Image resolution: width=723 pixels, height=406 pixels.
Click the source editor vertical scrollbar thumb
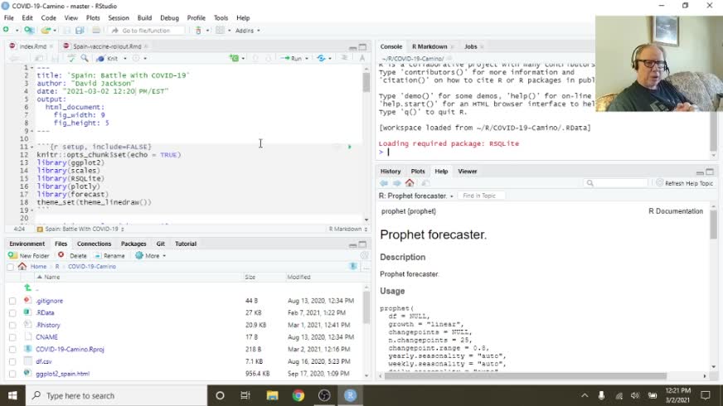click(366, 83)
